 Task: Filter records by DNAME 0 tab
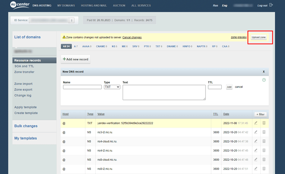172,46
